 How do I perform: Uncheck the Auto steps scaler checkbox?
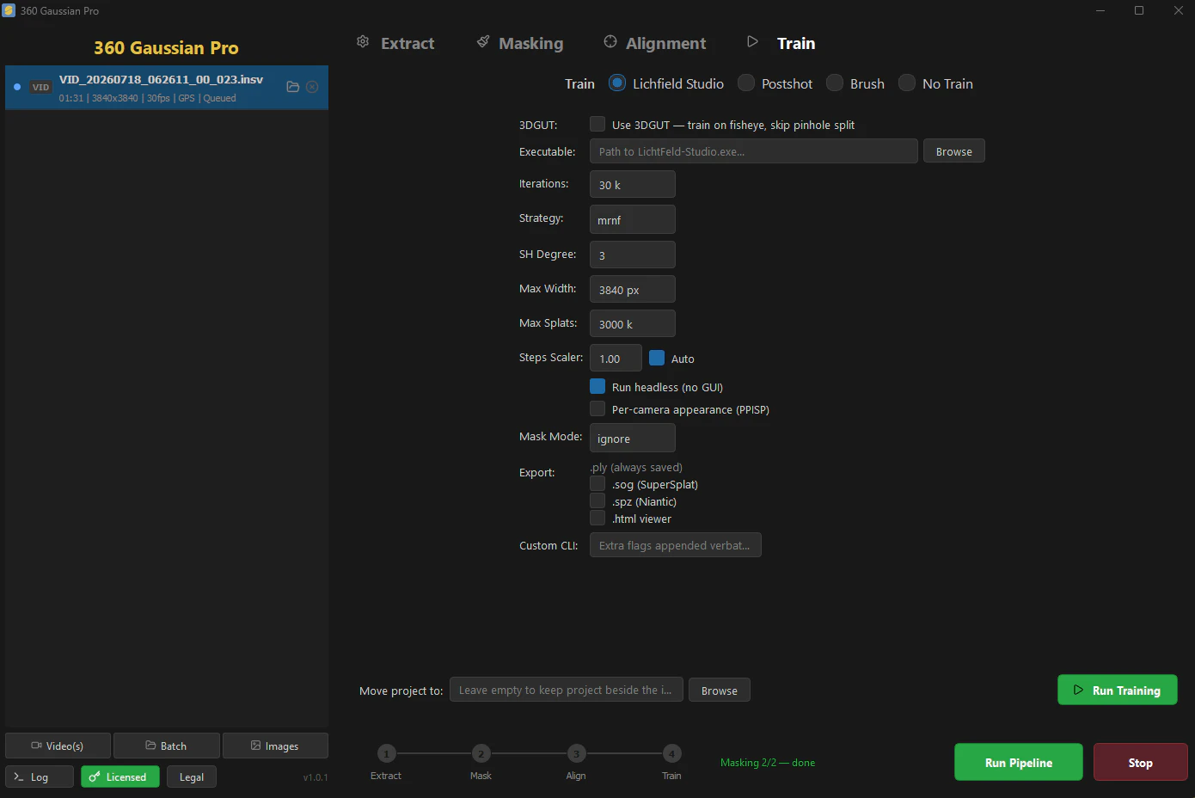click(x=657, y=358)
